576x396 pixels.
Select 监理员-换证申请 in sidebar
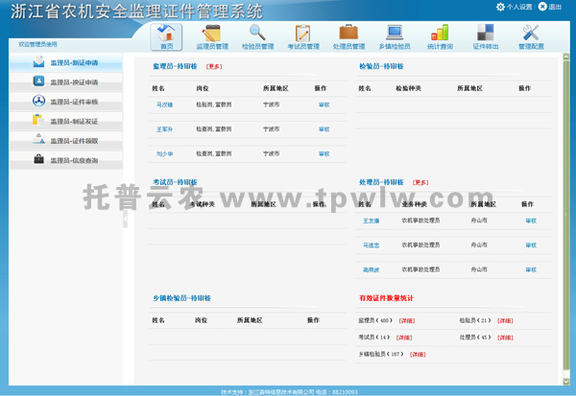tap(74, 82)
